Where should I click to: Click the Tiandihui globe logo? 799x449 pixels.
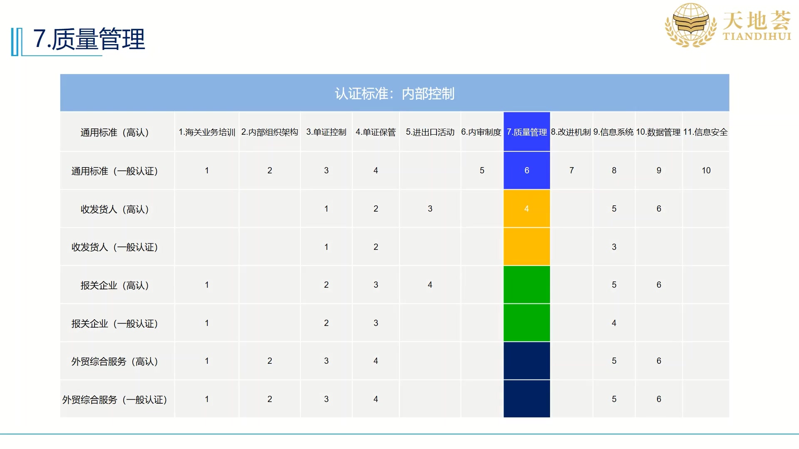(x=691, y=25)
